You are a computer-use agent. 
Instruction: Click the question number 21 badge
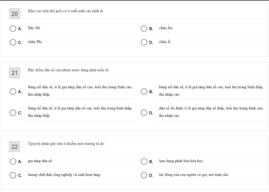(x=15, y=73)
